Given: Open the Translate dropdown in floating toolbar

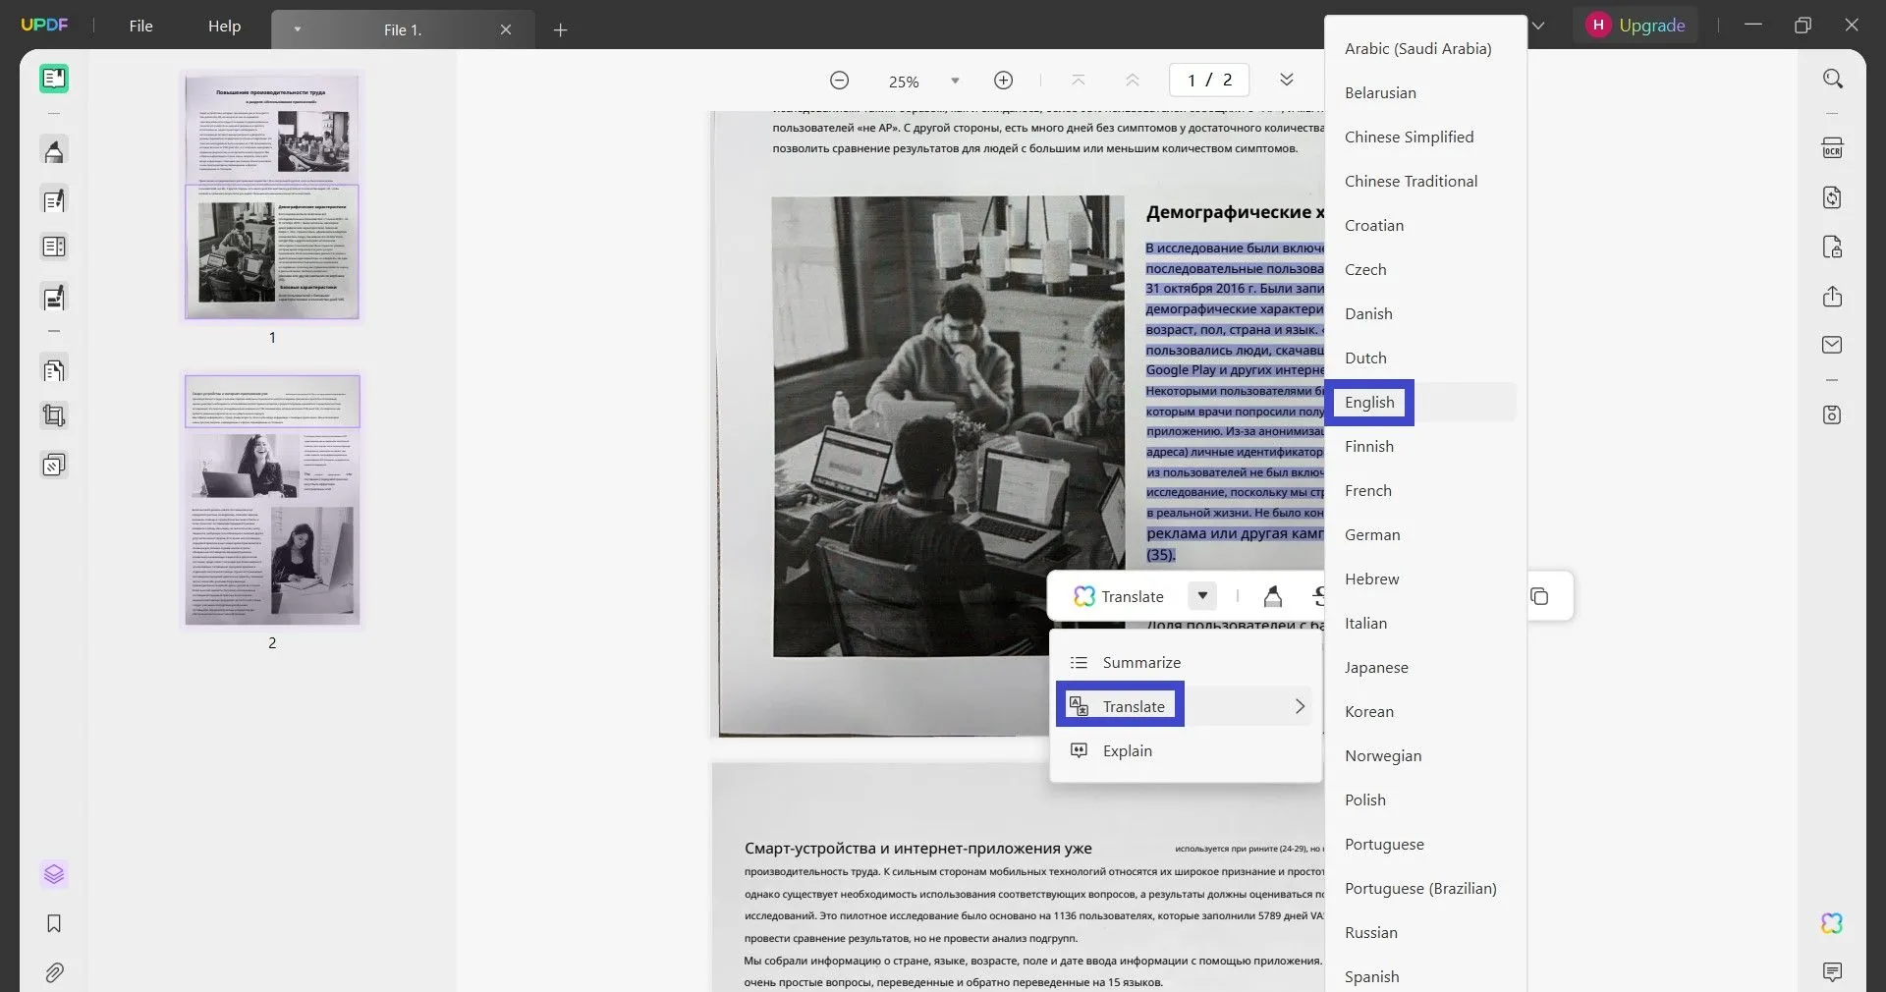Looking at the screenshot, I should click(x=1202, y=596).
